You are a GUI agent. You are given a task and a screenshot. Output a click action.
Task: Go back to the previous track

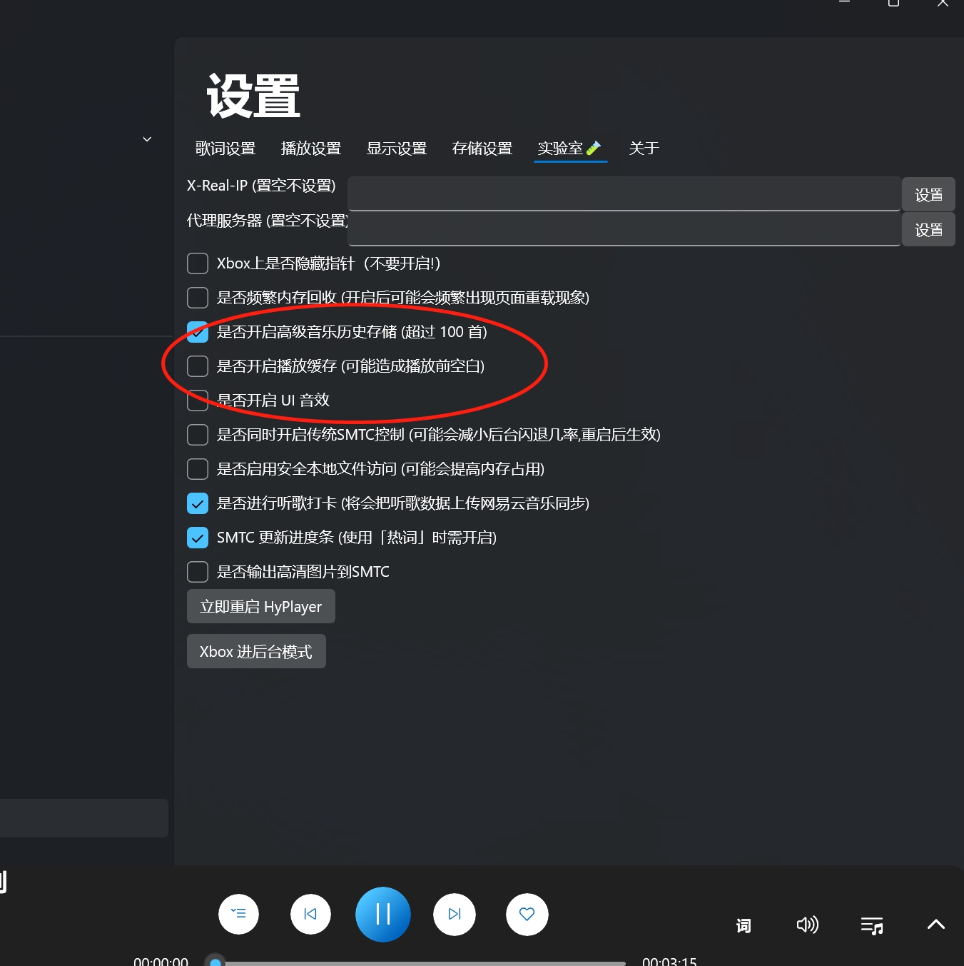pos(310,915)
